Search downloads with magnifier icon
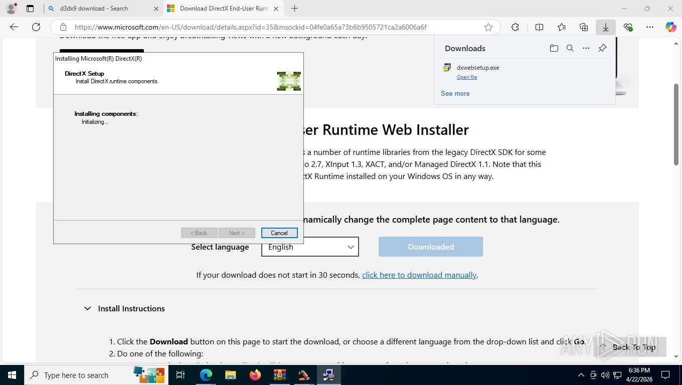The width and height of the screenshot is (682, 385). (x=570, y=48)
